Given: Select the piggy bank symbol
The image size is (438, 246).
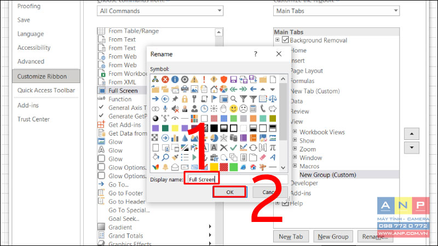Looking at the screenshot, I should (x=273, y=108).
